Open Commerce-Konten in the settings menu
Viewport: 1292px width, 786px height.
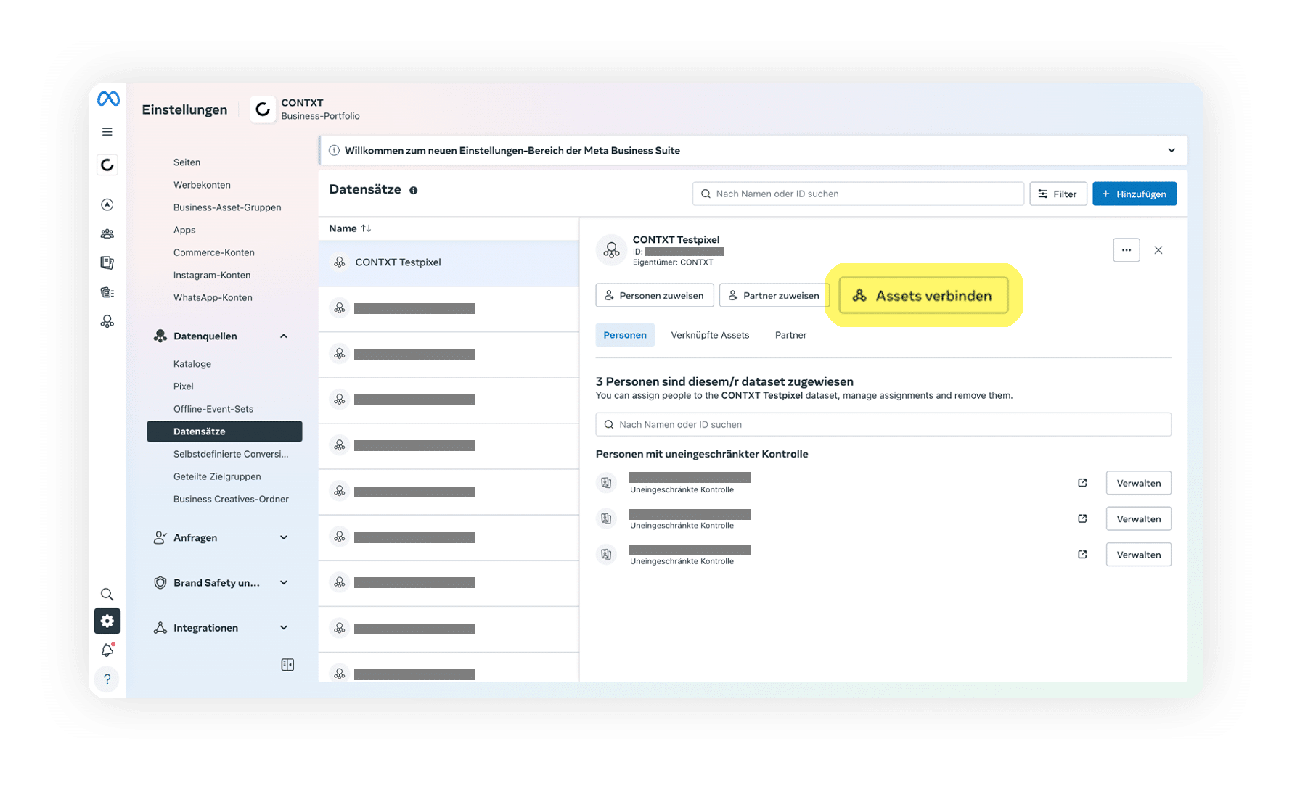pyautogui.click(x=214, y=252)
